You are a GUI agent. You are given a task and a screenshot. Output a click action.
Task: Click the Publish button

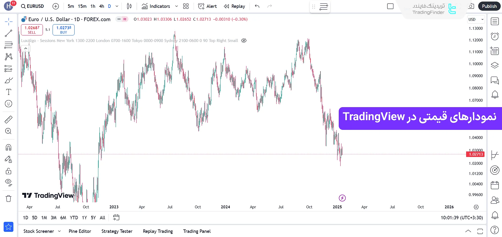(x=489, y=6)
